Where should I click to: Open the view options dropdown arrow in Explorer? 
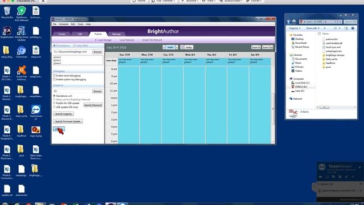(340, 28)
